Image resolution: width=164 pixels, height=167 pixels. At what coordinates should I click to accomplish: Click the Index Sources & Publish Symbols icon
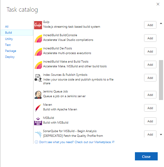pos(38,78)
